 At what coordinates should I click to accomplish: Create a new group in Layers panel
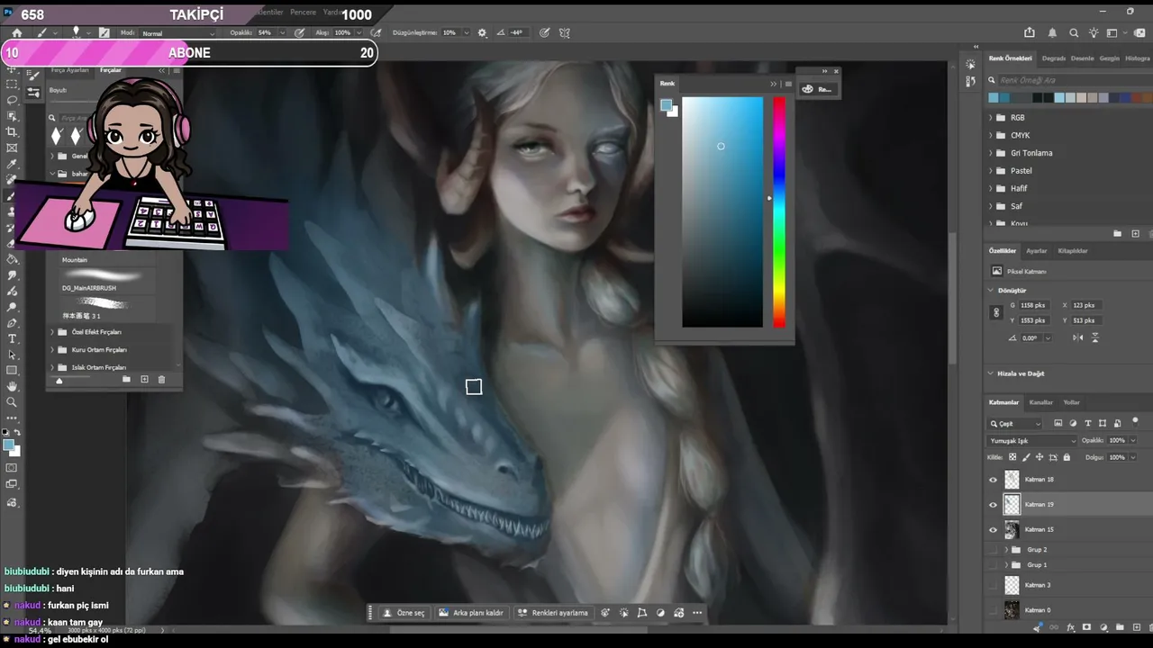tap(1119, 627)
